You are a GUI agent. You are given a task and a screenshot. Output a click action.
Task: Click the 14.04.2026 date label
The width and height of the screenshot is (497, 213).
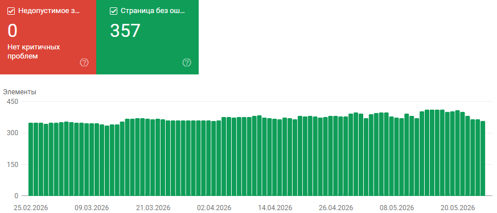[x=275, y=208]
